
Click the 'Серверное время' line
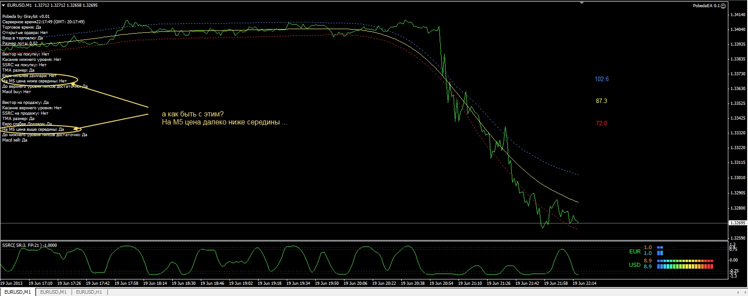click(x=43, y=22)
